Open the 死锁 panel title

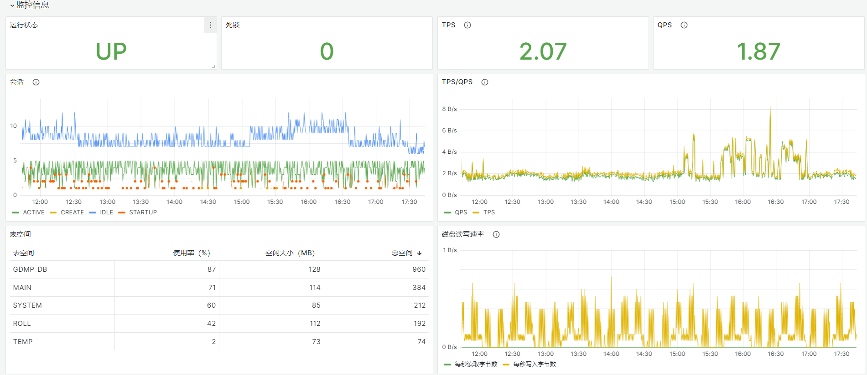tap(233, 25)
